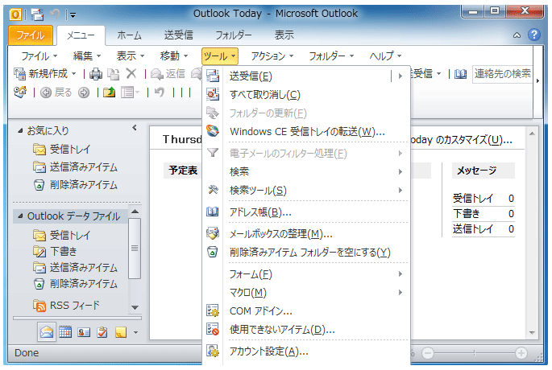The image size is (552, 370).
Task: Click the move-to-folder icon in toolbar
Action: coord(109,92)
